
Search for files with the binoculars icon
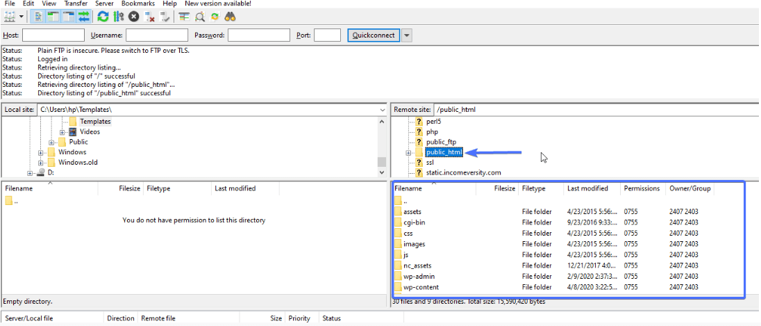coord(230,17)
